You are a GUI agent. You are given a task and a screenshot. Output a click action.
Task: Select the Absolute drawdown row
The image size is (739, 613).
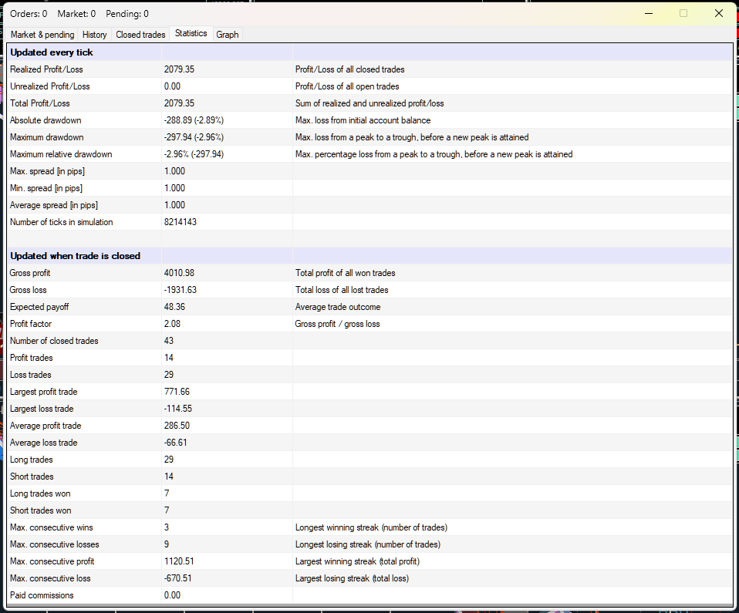pos(46,120)
